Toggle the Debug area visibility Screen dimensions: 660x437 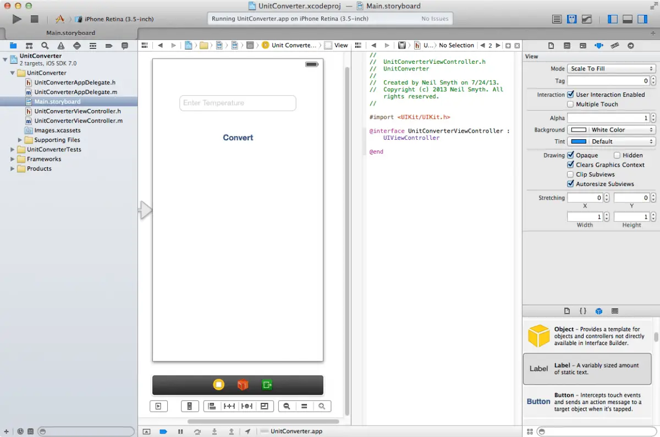(x=628, y=19)
